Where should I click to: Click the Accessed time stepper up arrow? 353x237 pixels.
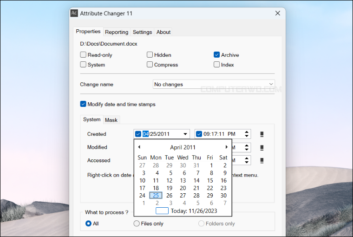pos(247,158)
